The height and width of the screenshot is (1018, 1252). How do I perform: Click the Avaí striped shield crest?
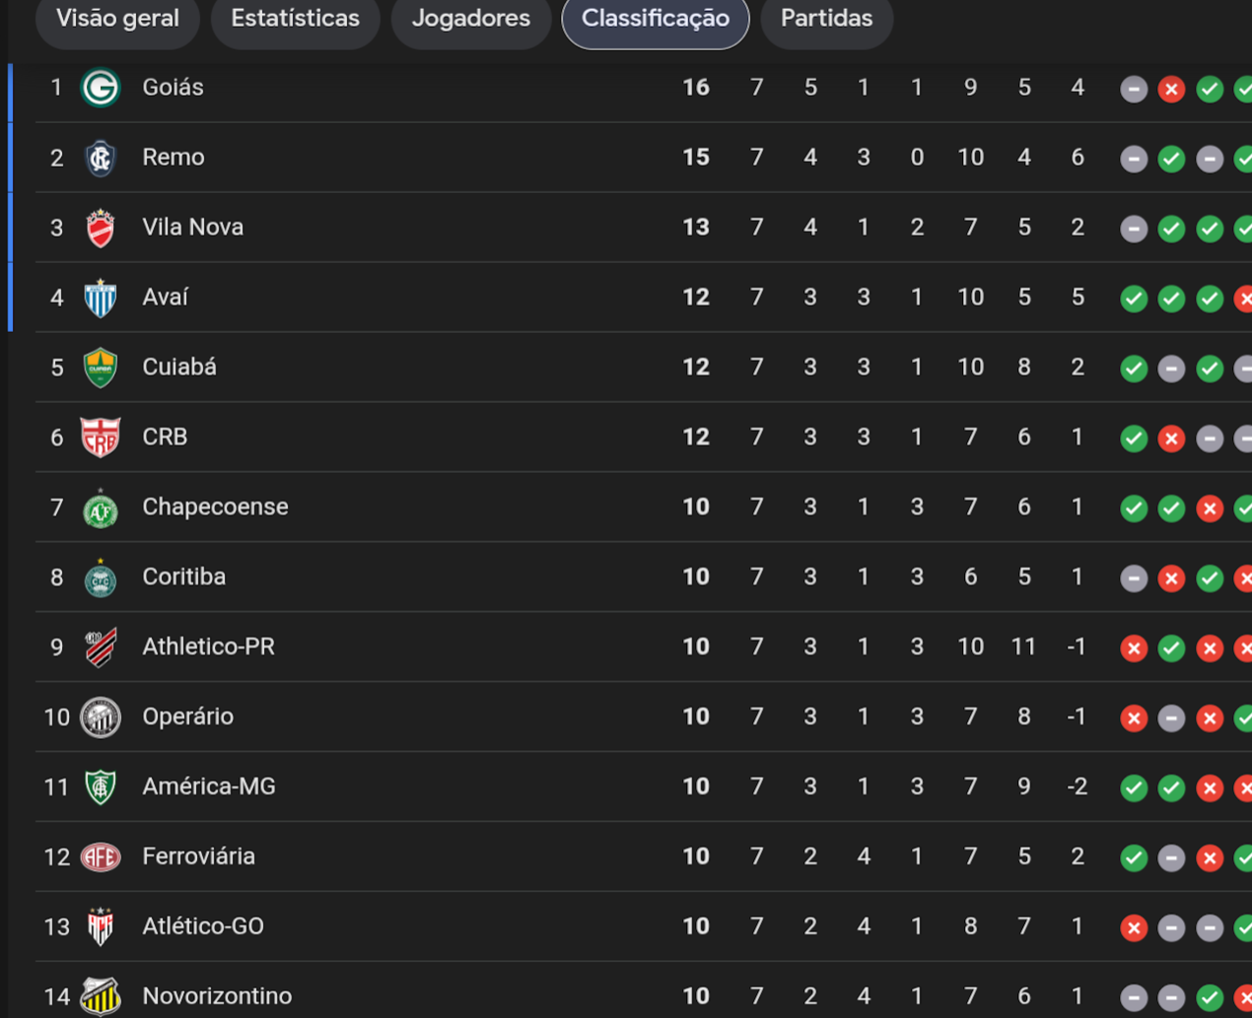pos(100,298)
